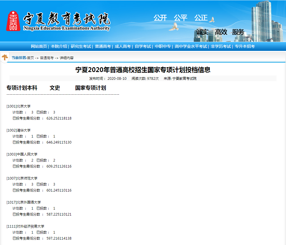286x245 pixels.
Task: Select 普通高考 in the navigation bar
Action: [103, 47]
